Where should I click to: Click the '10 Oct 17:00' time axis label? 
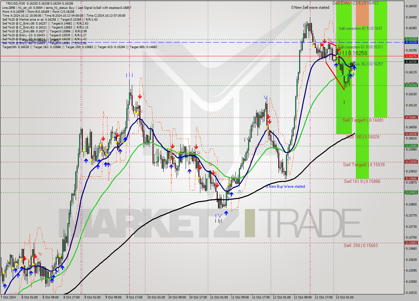point(198,297)
